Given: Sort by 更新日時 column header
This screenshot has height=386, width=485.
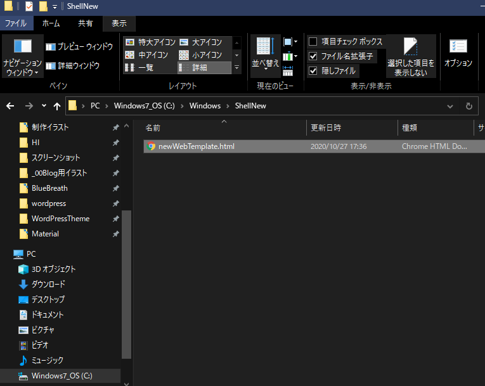Looking at the screenshot, I should pos(352,128).
